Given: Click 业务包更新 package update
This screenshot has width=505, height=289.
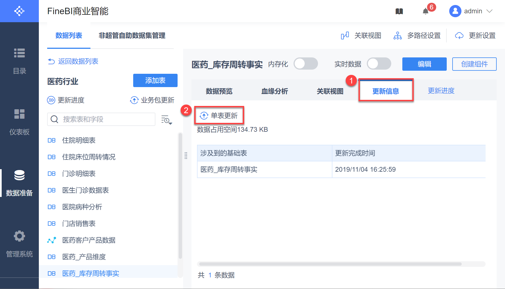Looking at the screenshot, I should pos(152,100).
